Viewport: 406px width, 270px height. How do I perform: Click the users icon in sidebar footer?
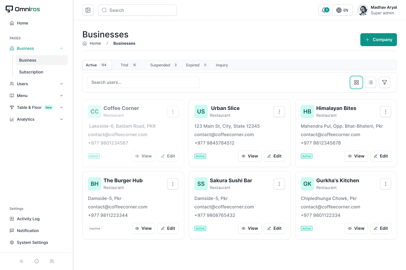tap(52, 261)
